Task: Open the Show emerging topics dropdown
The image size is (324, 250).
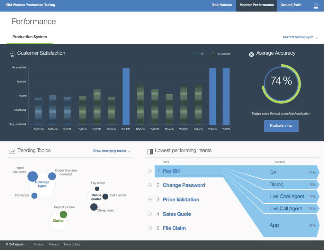Action: pyautogui.click(x=112, y=151)
